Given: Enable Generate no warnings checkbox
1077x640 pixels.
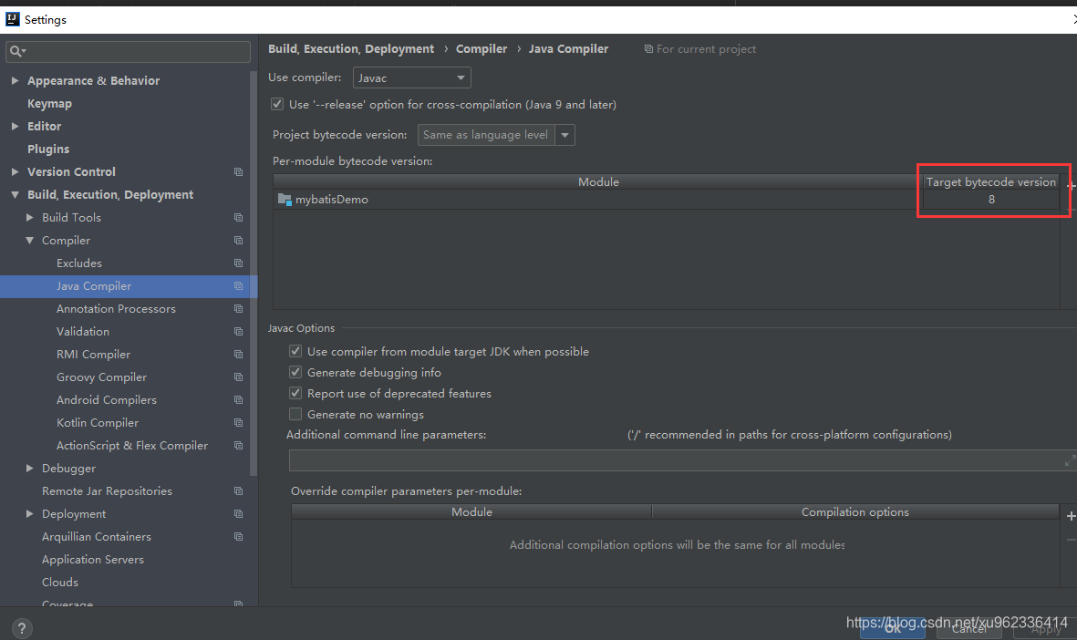Looking at the screenshot, I should [295, 414].
